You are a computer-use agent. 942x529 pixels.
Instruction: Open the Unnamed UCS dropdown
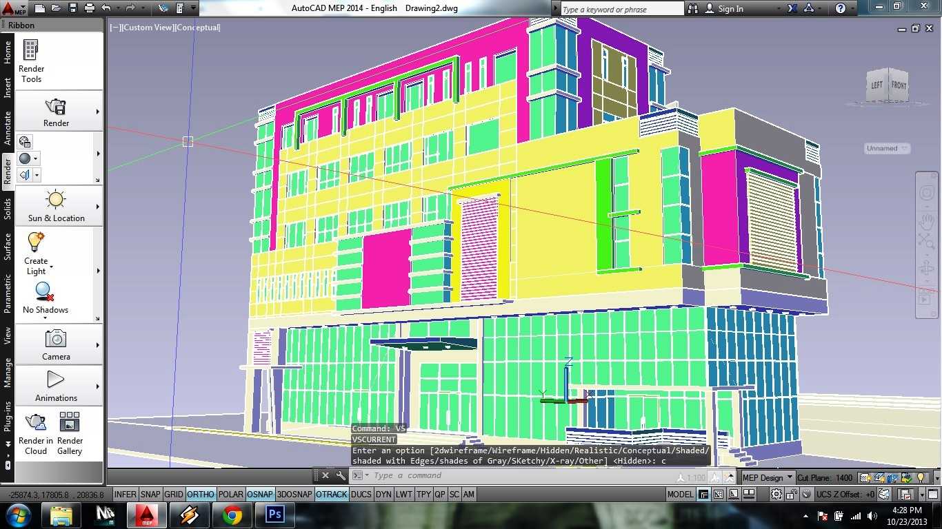point(887,148)
